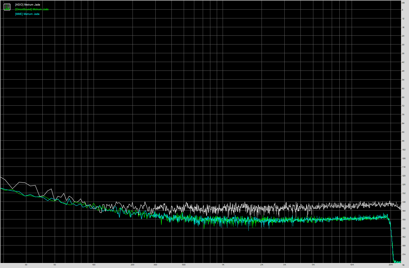
Task: Click the 100 Hz frequency axis label
Action: click(94, 265)
